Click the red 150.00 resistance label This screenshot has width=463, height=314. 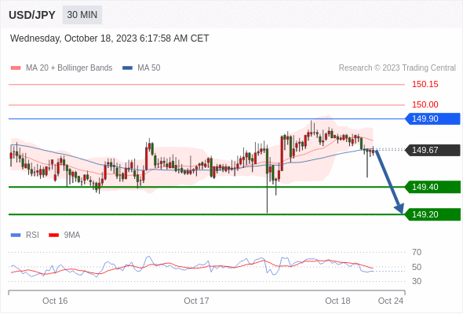tap(425, 104)
